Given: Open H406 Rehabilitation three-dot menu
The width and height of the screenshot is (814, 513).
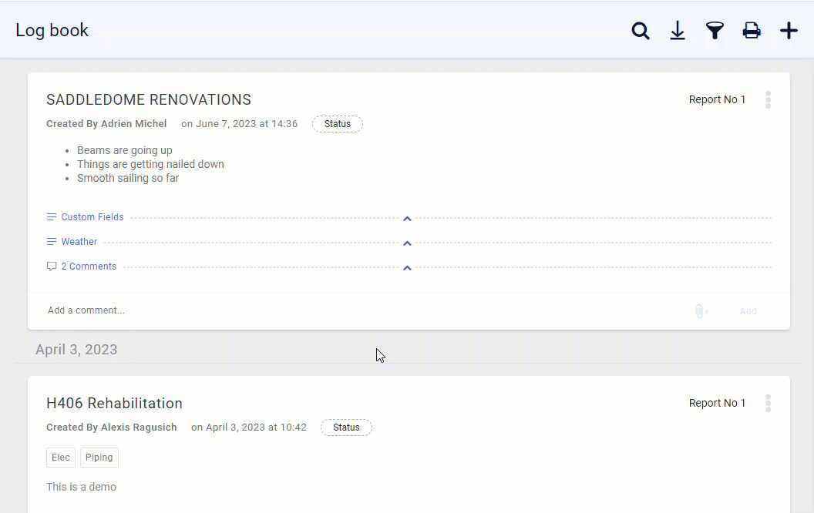Looking at the screenshot, I should [768, 404].
